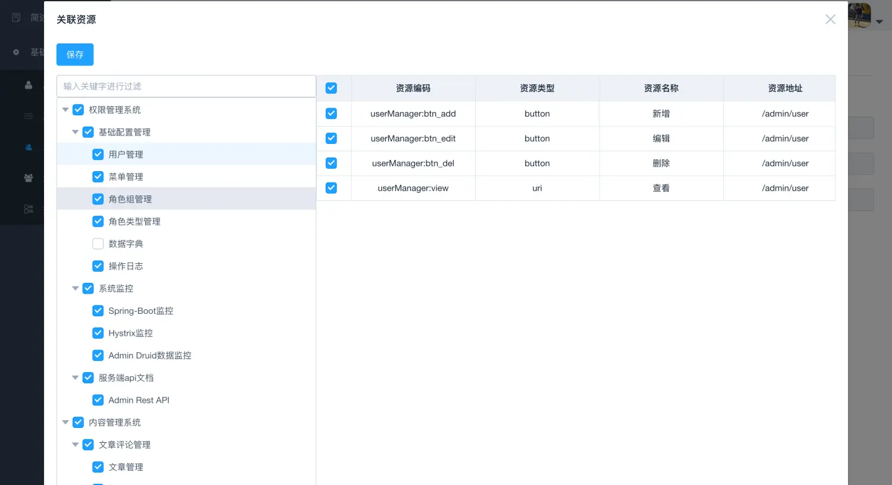Select the Admin Rest API tree item
Screen dimensions: 892x485
(186, 400)
